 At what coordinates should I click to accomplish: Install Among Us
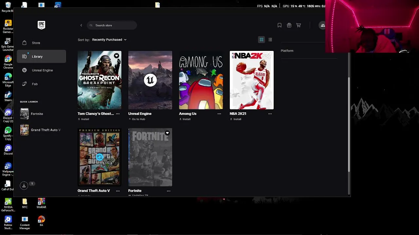point(185,119)
